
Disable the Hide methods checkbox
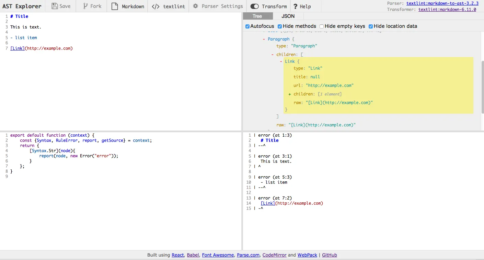[280, 26]
